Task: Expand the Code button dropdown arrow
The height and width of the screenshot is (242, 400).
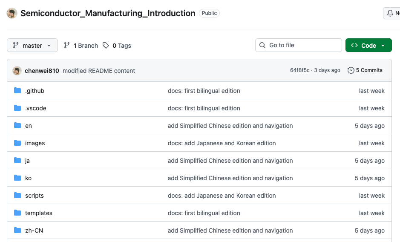Action: [383, 46]
